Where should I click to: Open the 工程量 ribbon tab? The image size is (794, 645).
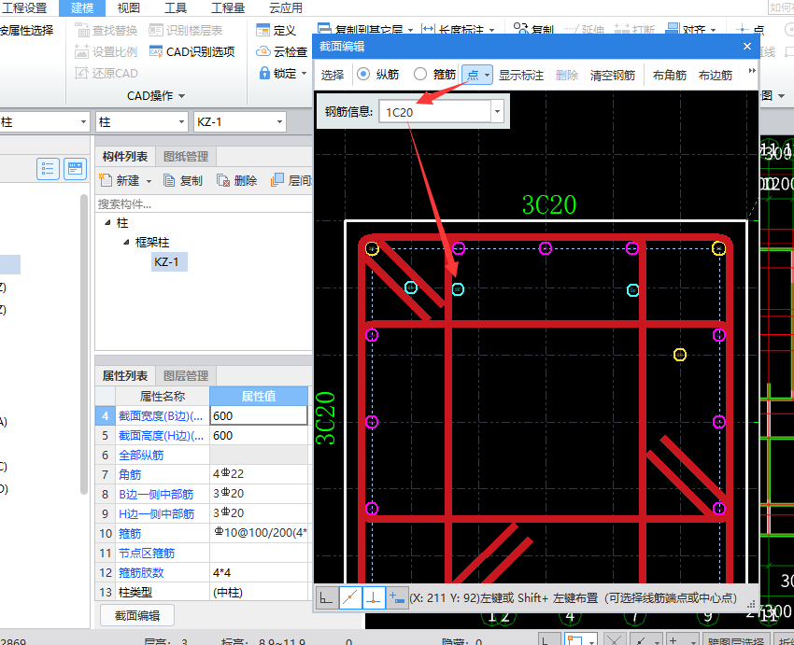point(228,8)
